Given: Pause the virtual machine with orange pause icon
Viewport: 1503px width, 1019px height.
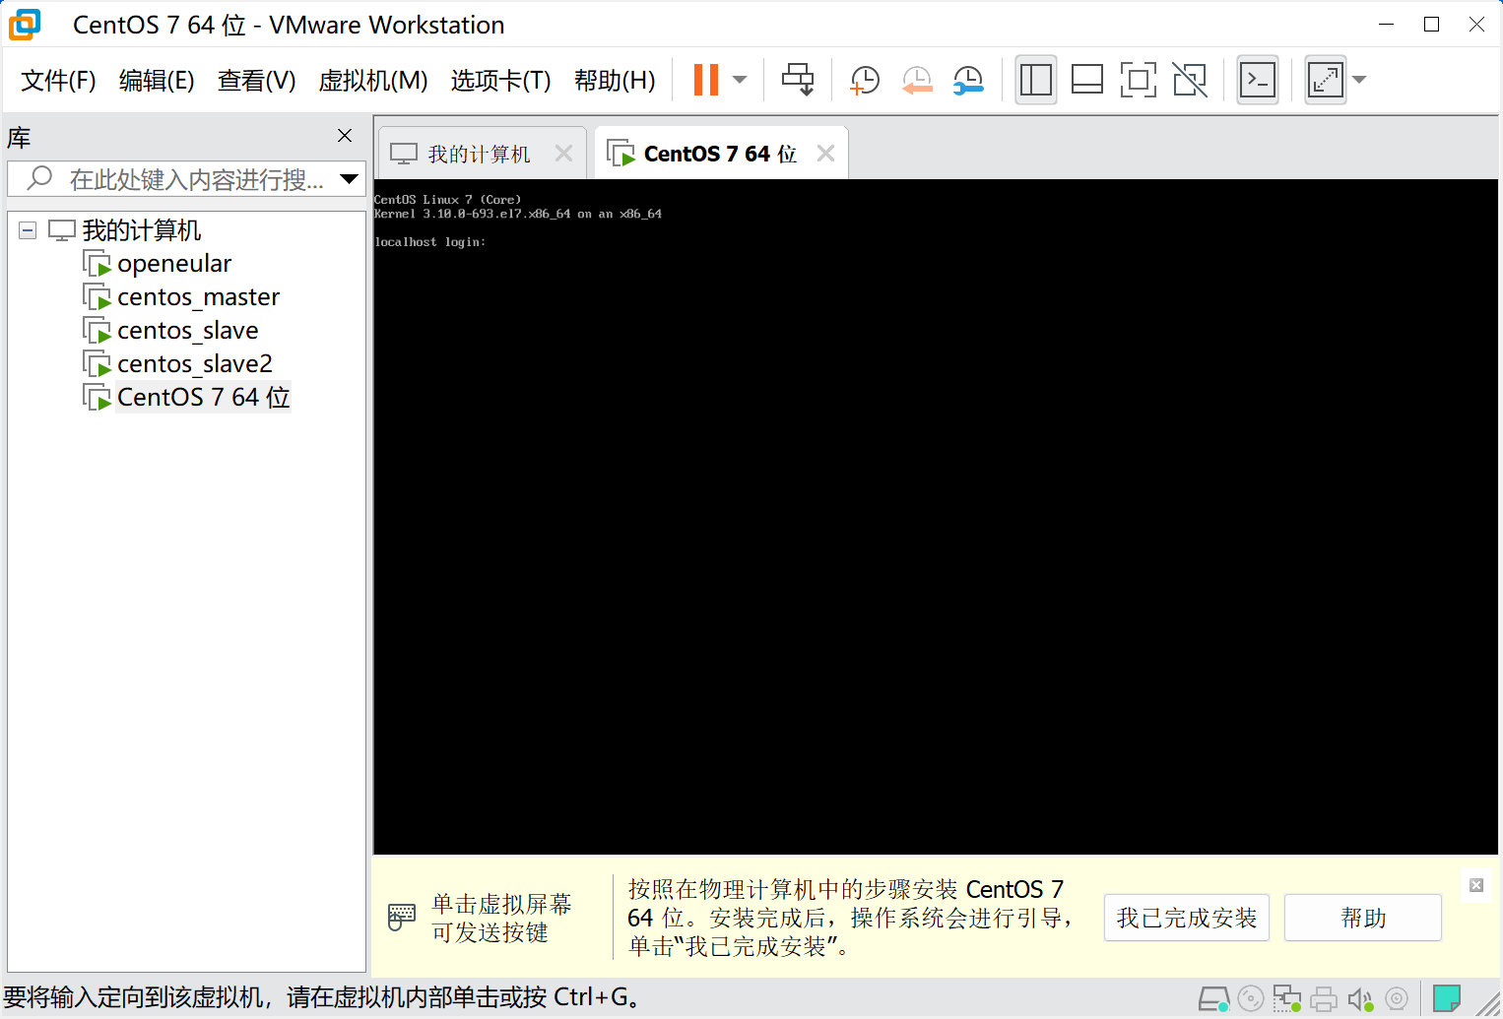Looking at the screenshot, I should tap(706, 80).
